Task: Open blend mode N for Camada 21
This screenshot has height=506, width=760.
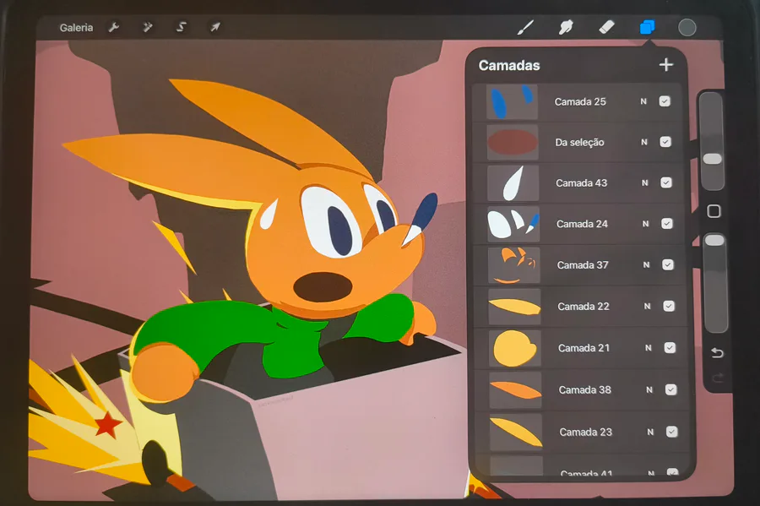Action: (x=649, y=347)
